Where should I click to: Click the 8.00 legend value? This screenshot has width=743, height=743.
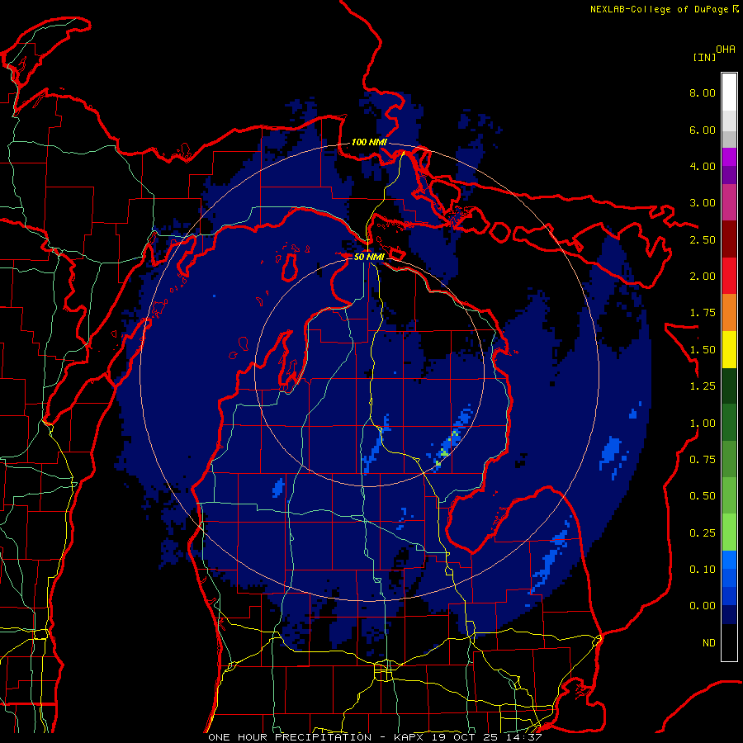(703, 92)
